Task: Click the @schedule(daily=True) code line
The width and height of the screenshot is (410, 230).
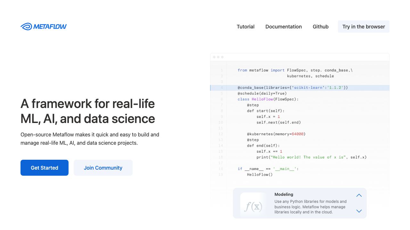Action: (262, 93)
